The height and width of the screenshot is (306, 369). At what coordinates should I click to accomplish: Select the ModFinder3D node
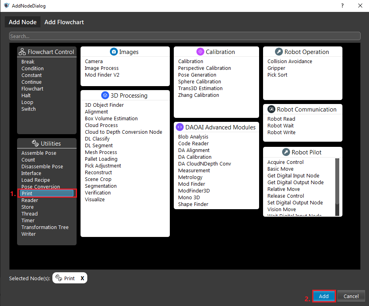tap(194, 191)
